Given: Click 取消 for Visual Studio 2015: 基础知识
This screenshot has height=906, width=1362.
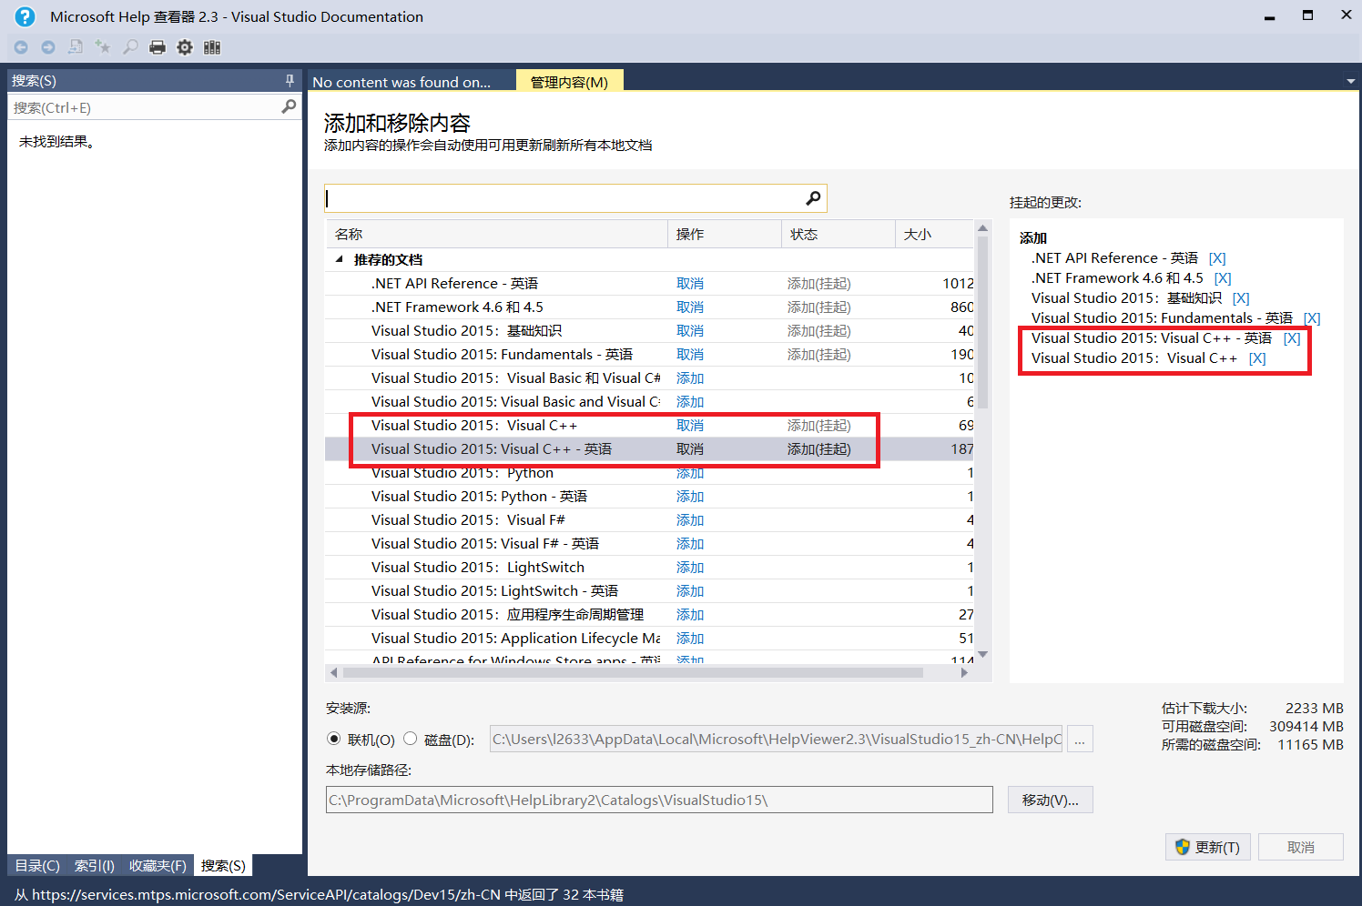Looking at the screenshot, I should click(x=690, y=331).
